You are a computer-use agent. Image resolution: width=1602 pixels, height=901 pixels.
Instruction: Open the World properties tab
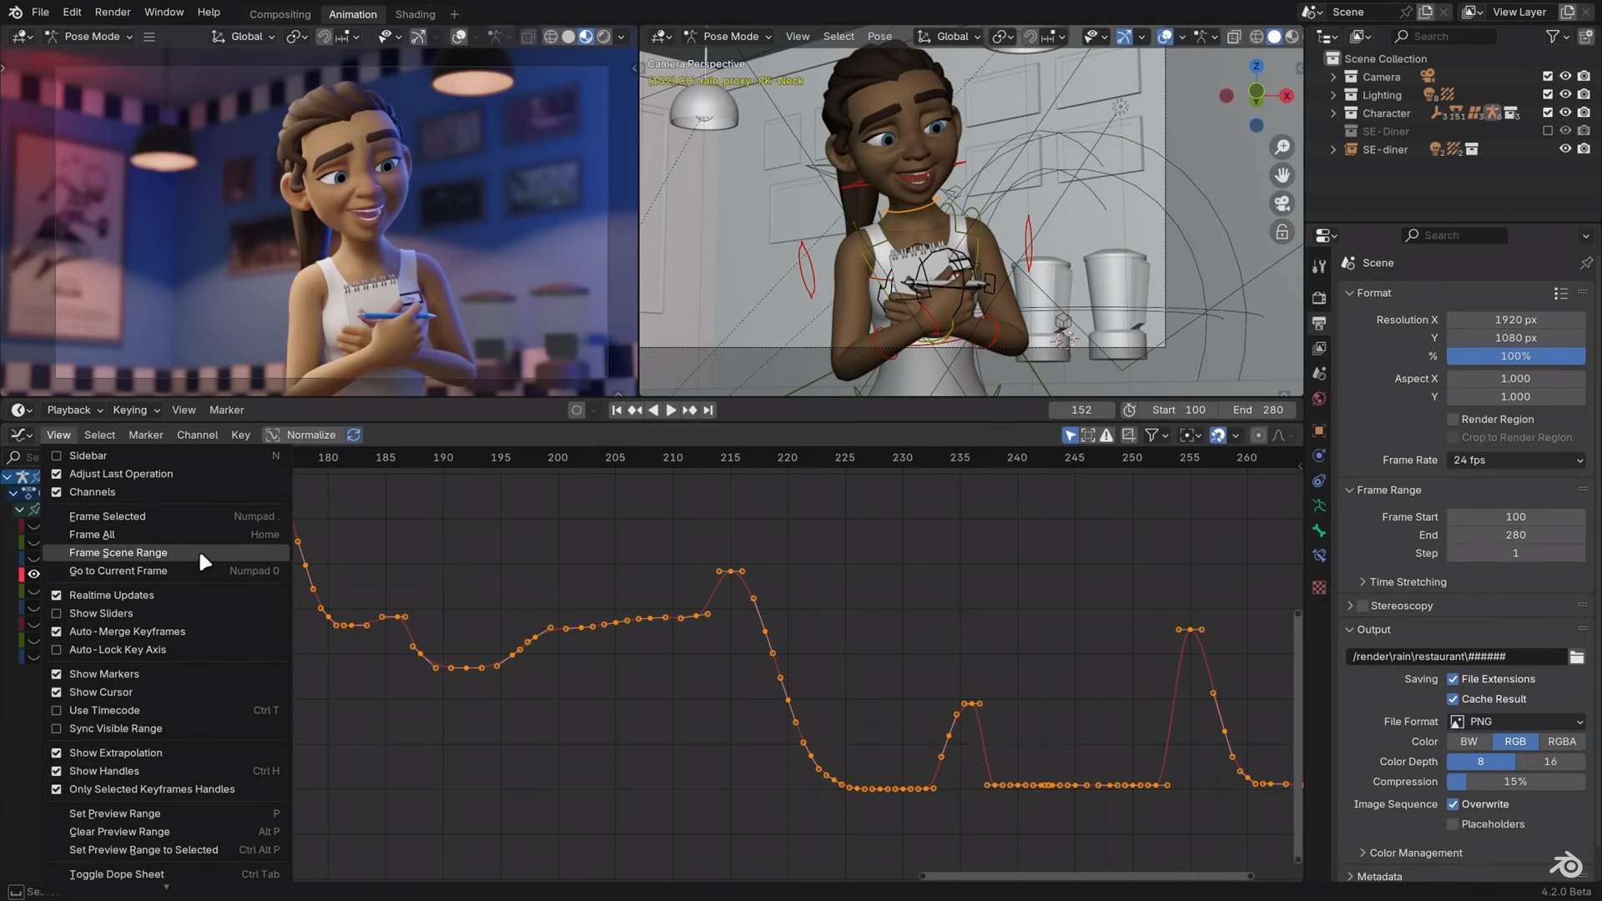[1318, 398]
